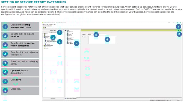Collapse the Services tree node
Viewport: 183px width, 102px height.
tap(43, 38)
